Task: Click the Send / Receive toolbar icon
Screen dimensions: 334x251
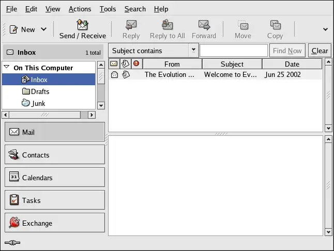Action: tap(82, 25)
